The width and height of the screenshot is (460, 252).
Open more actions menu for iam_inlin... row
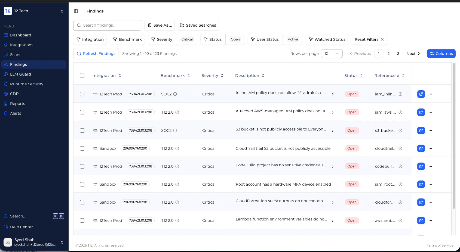[x=430, y=94]
